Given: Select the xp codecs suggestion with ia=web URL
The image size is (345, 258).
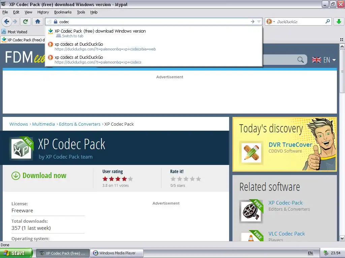Looking at the screenshot, I should pos(154,46).
